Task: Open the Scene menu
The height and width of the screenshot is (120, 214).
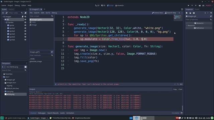Action: pyautogui.click(x=4, y=5)
